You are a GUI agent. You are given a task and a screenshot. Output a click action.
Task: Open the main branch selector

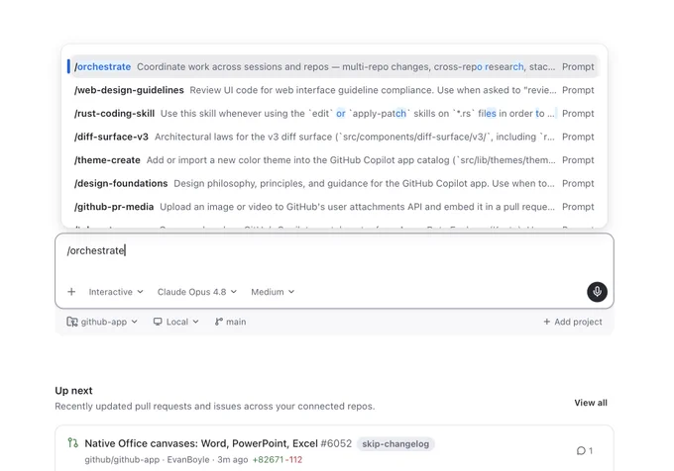coord(230,322)
